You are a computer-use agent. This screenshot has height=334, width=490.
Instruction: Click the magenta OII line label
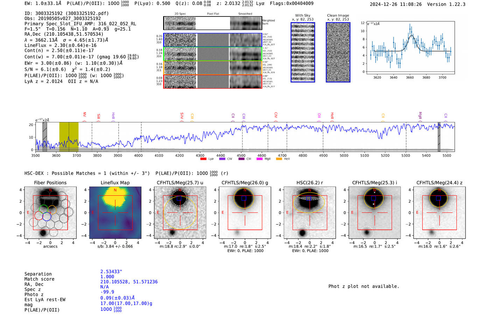coord(319,115)
